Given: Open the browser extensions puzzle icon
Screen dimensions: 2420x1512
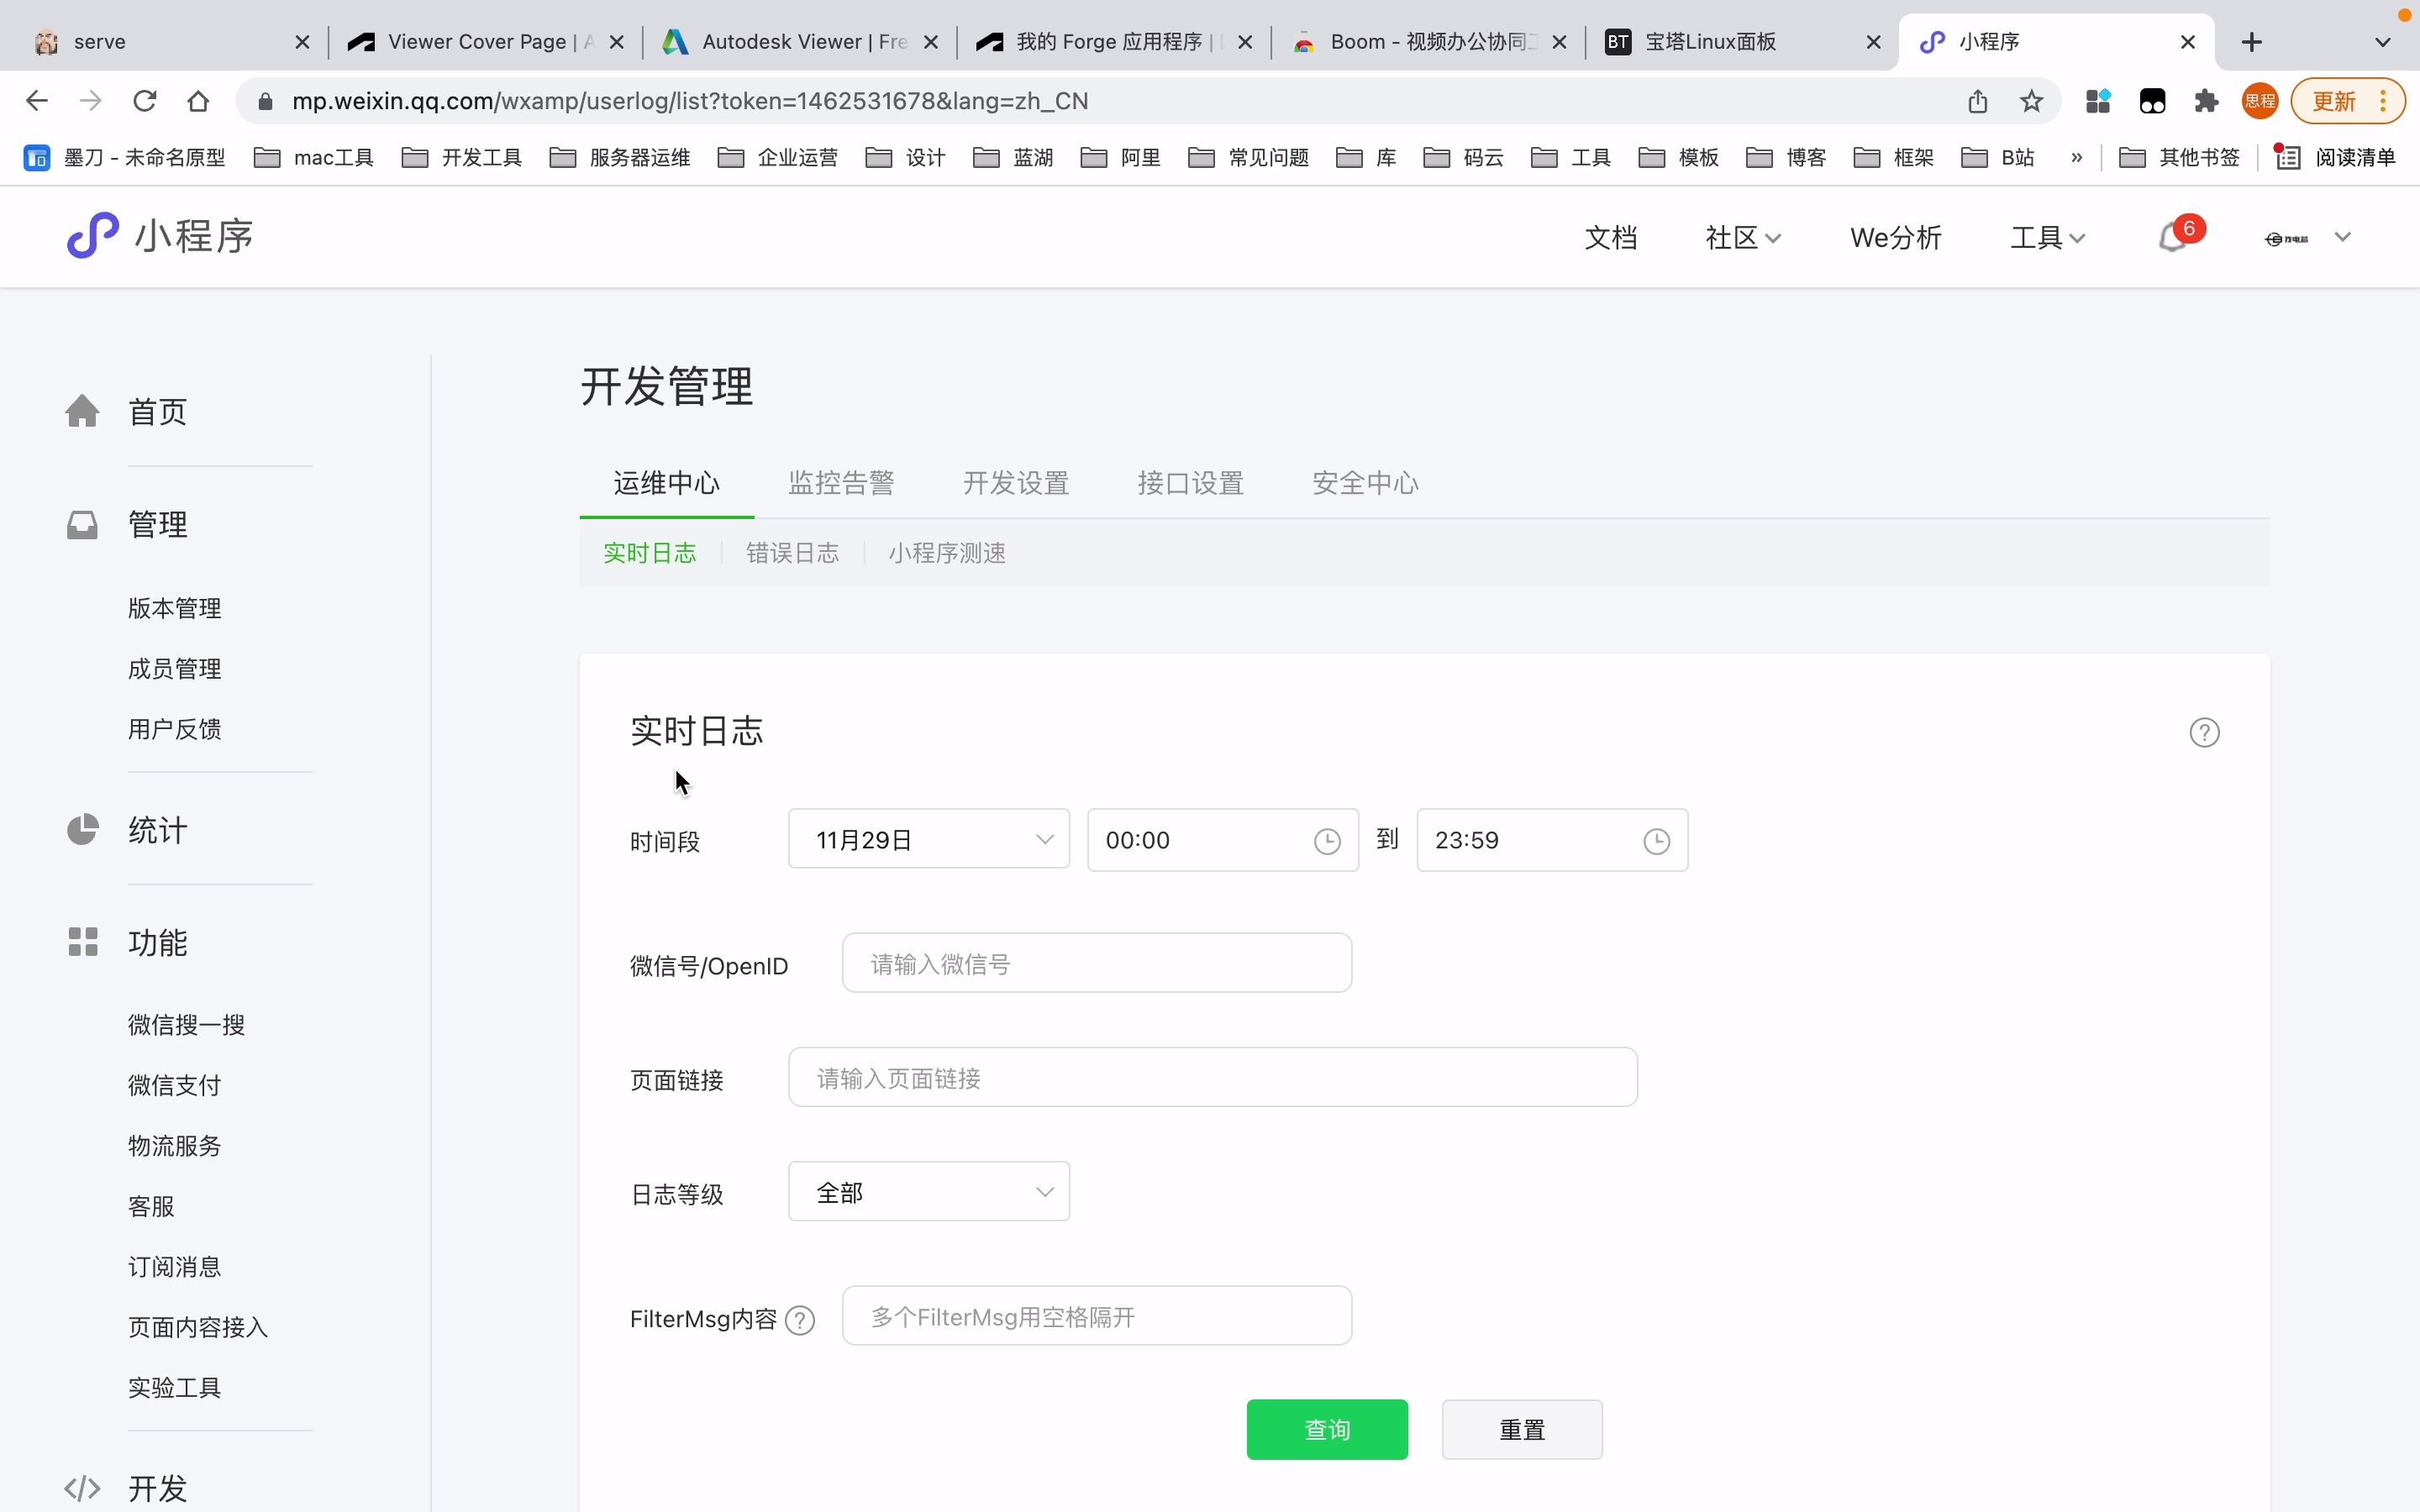Looking at the screenshot, I should point(2206,101).
